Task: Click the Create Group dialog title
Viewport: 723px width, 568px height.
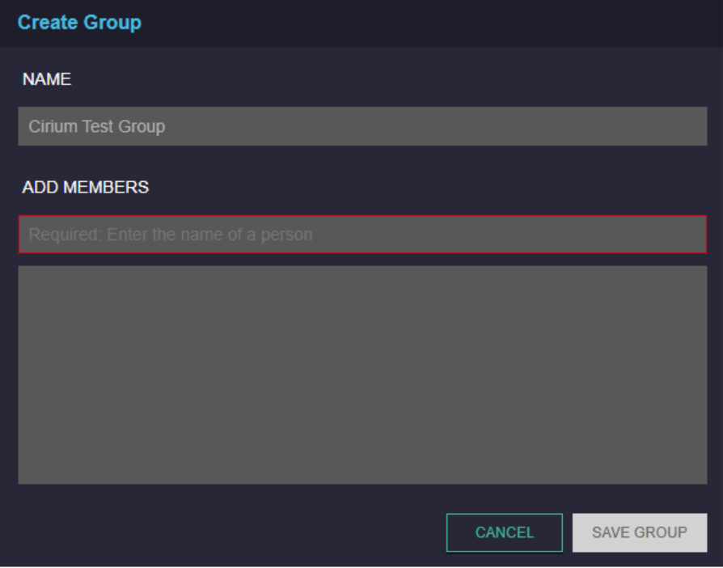Action: coord(79,22)
